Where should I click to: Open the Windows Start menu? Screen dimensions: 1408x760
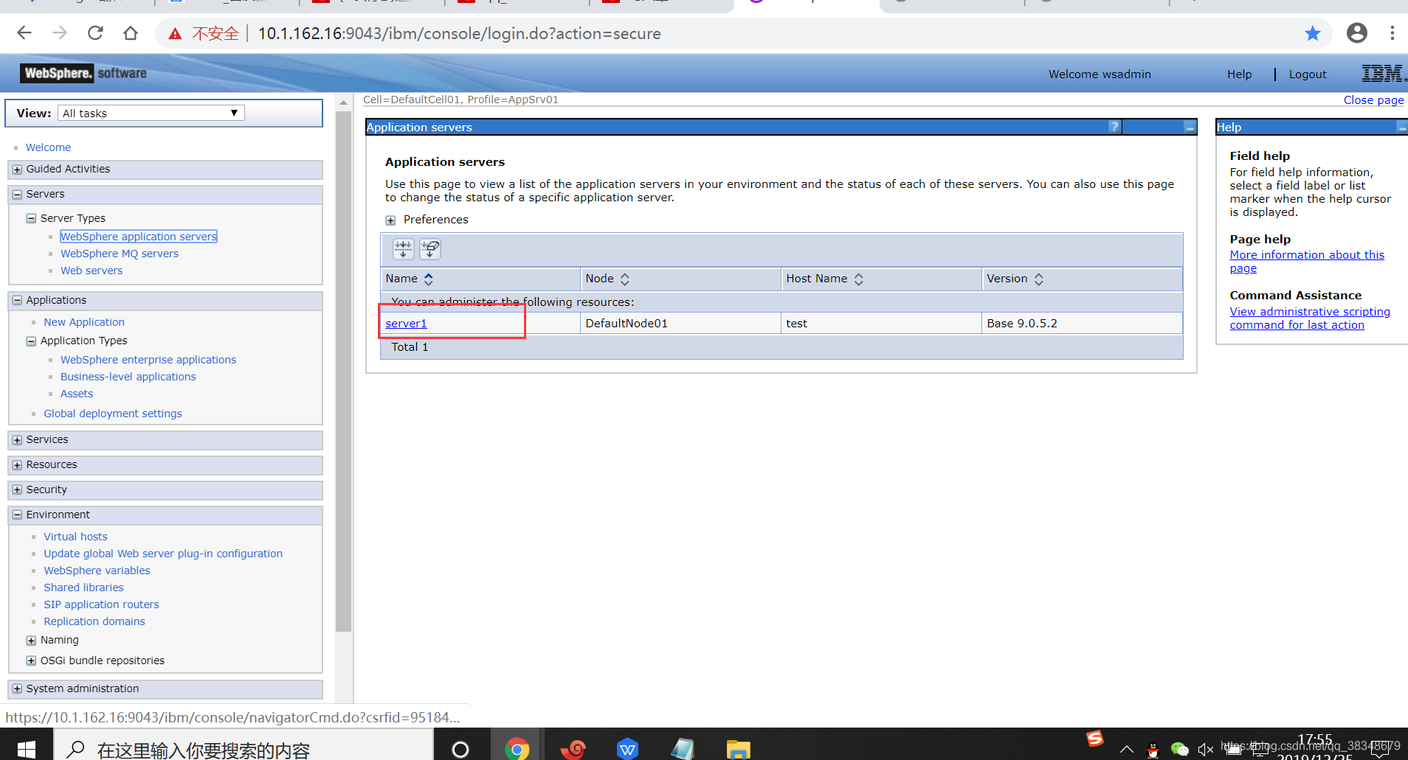tap(26, 748)
